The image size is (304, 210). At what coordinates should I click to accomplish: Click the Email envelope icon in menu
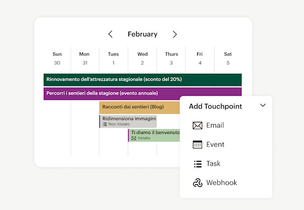click(x=198, y=126)
